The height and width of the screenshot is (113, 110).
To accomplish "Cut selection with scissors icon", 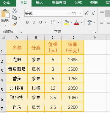I will coord(15,11).
